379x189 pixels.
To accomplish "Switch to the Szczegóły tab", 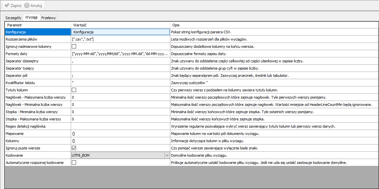I will tap(13, 18).
